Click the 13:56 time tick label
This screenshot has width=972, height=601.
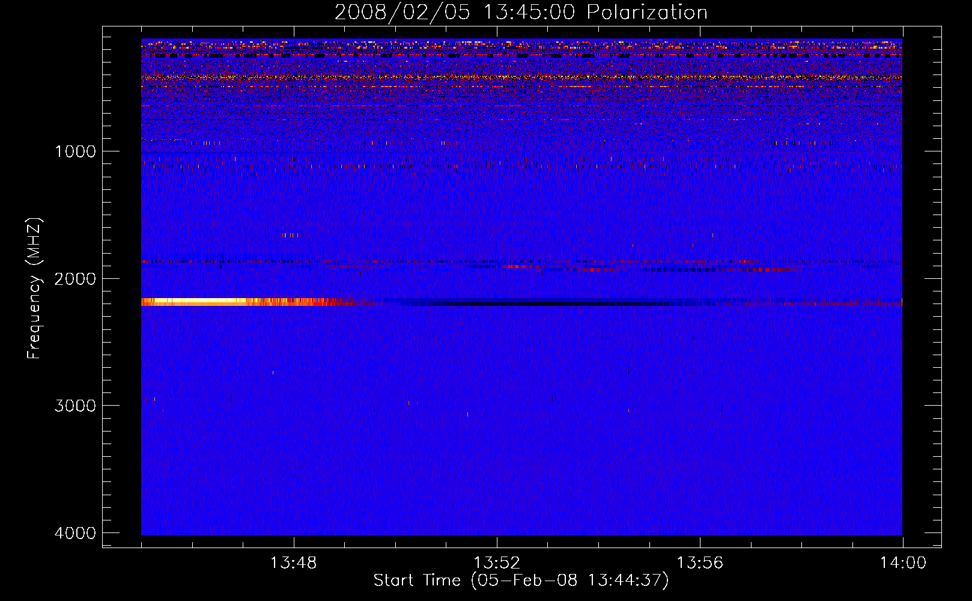(700, 563)
